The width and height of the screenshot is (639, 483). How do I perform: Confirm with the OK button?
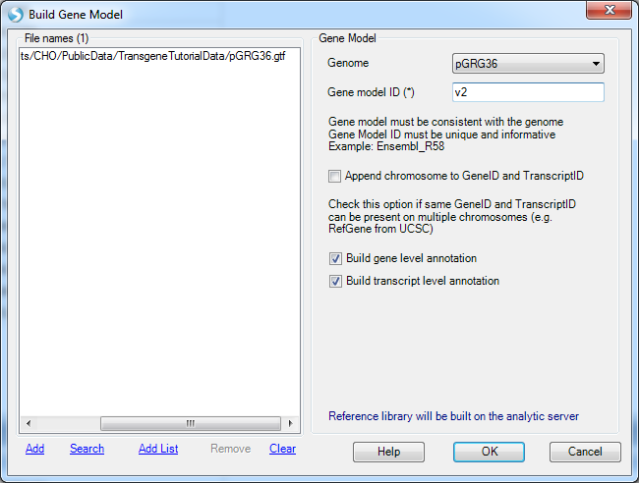click(489, 452)
